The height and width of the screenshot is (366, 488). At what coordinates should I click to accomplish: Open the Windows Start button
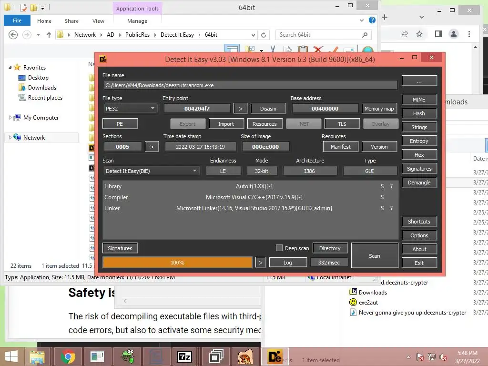tap(11, 356)
